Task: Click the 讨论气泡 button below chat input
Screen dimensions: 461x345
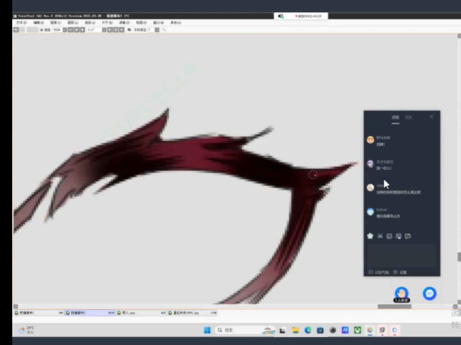Action: point(379,272)
